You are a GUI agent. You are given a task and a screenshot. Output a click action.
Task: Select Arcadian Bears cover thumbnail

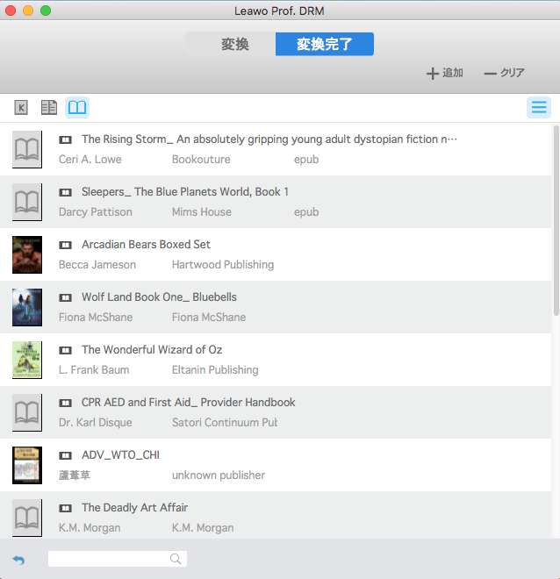point(27,254)
